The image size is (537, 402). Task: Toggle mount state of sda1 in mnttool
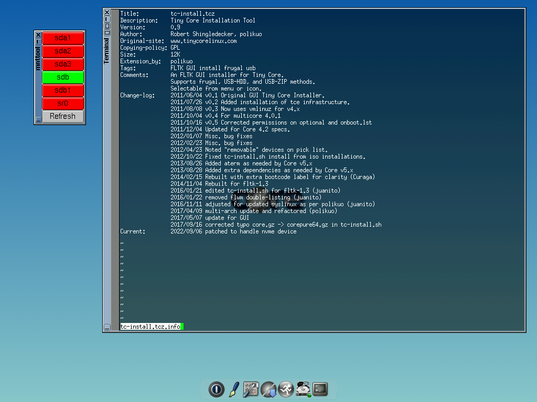(63, 38)
